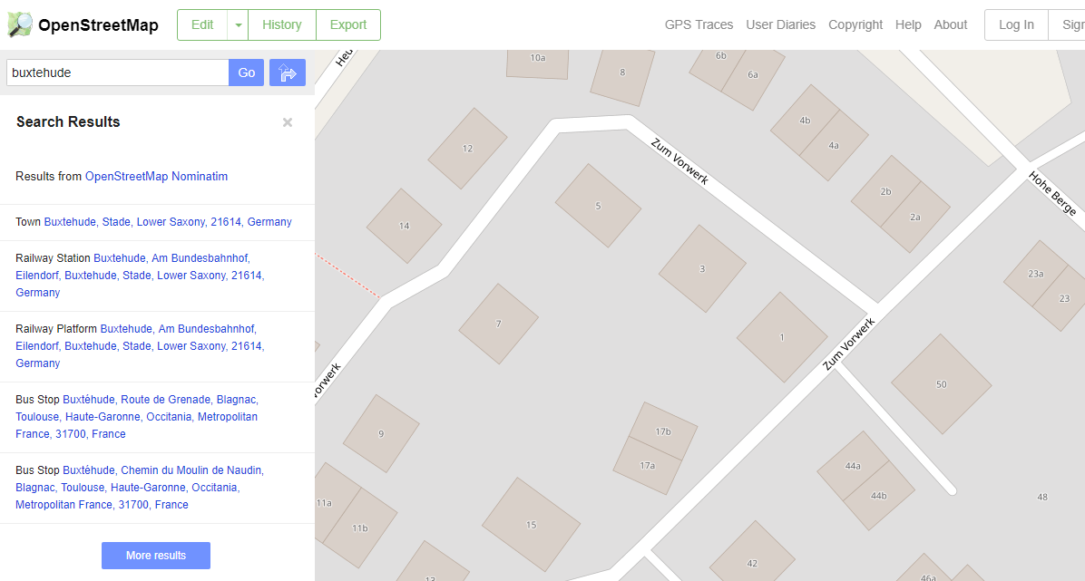The width and height of the screenshot is (1085, 581).
Task: Click building number 14 on map
Action: pos(404,226)
